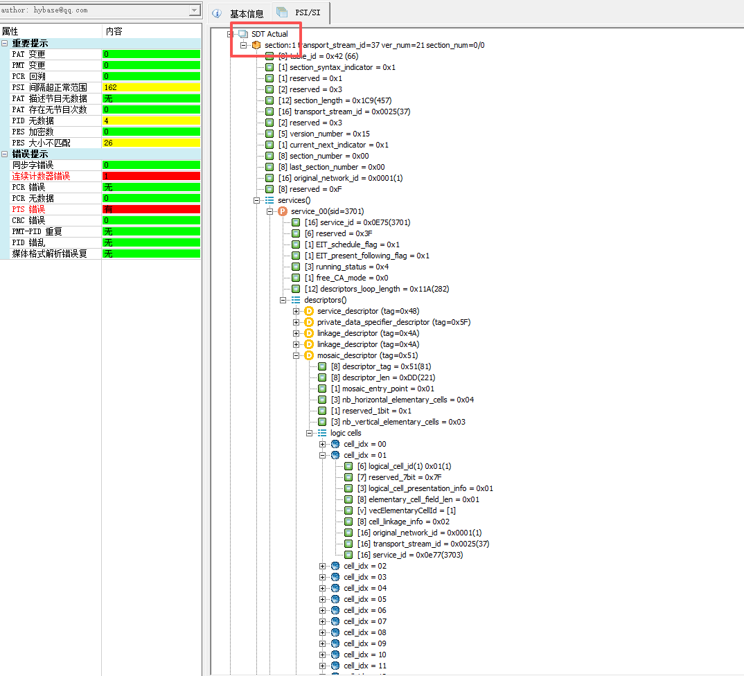Collapse the section:1 tree node
The height and width of the screenshot is (676, 744).
tap(243, 45)
